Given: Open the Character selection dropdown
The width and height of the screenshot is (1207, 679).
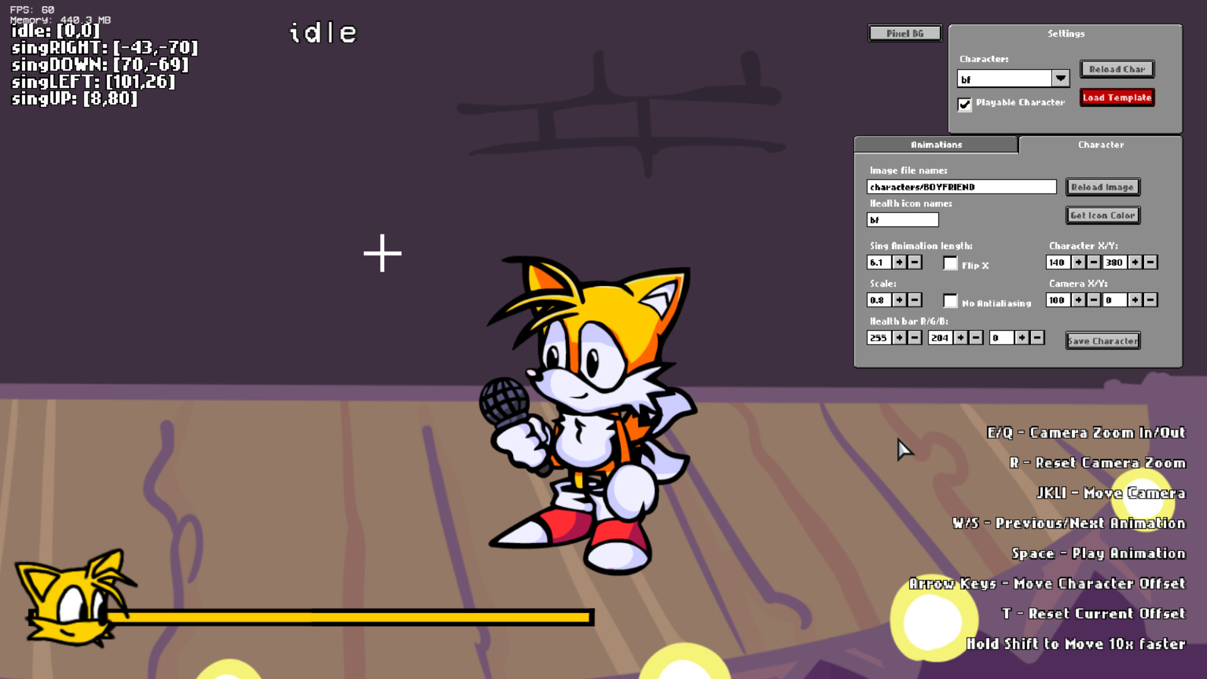Looking at the screenshot, I should tap(1061, 78).
